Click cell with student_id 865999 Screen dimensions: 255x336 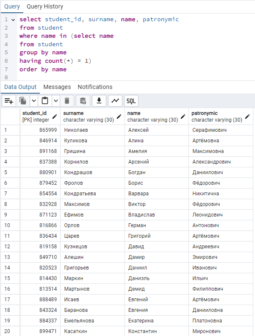(x=40, y=130)
